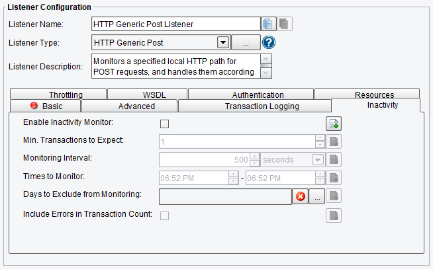The width and height of the screenshot is (433, 269).
Task: Open the Authentication tab
Action: pyautogui.click(x=251, y=95)
